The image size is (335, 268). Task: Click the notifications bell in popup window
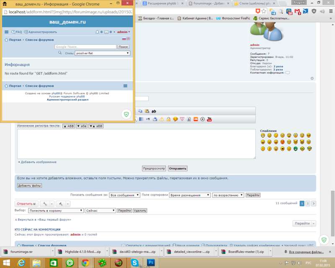pos(97,32)
